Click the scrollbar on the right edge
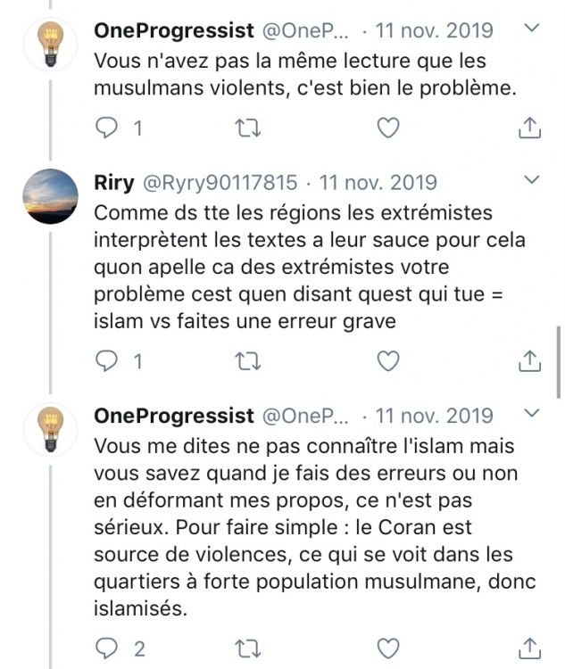 559,361
